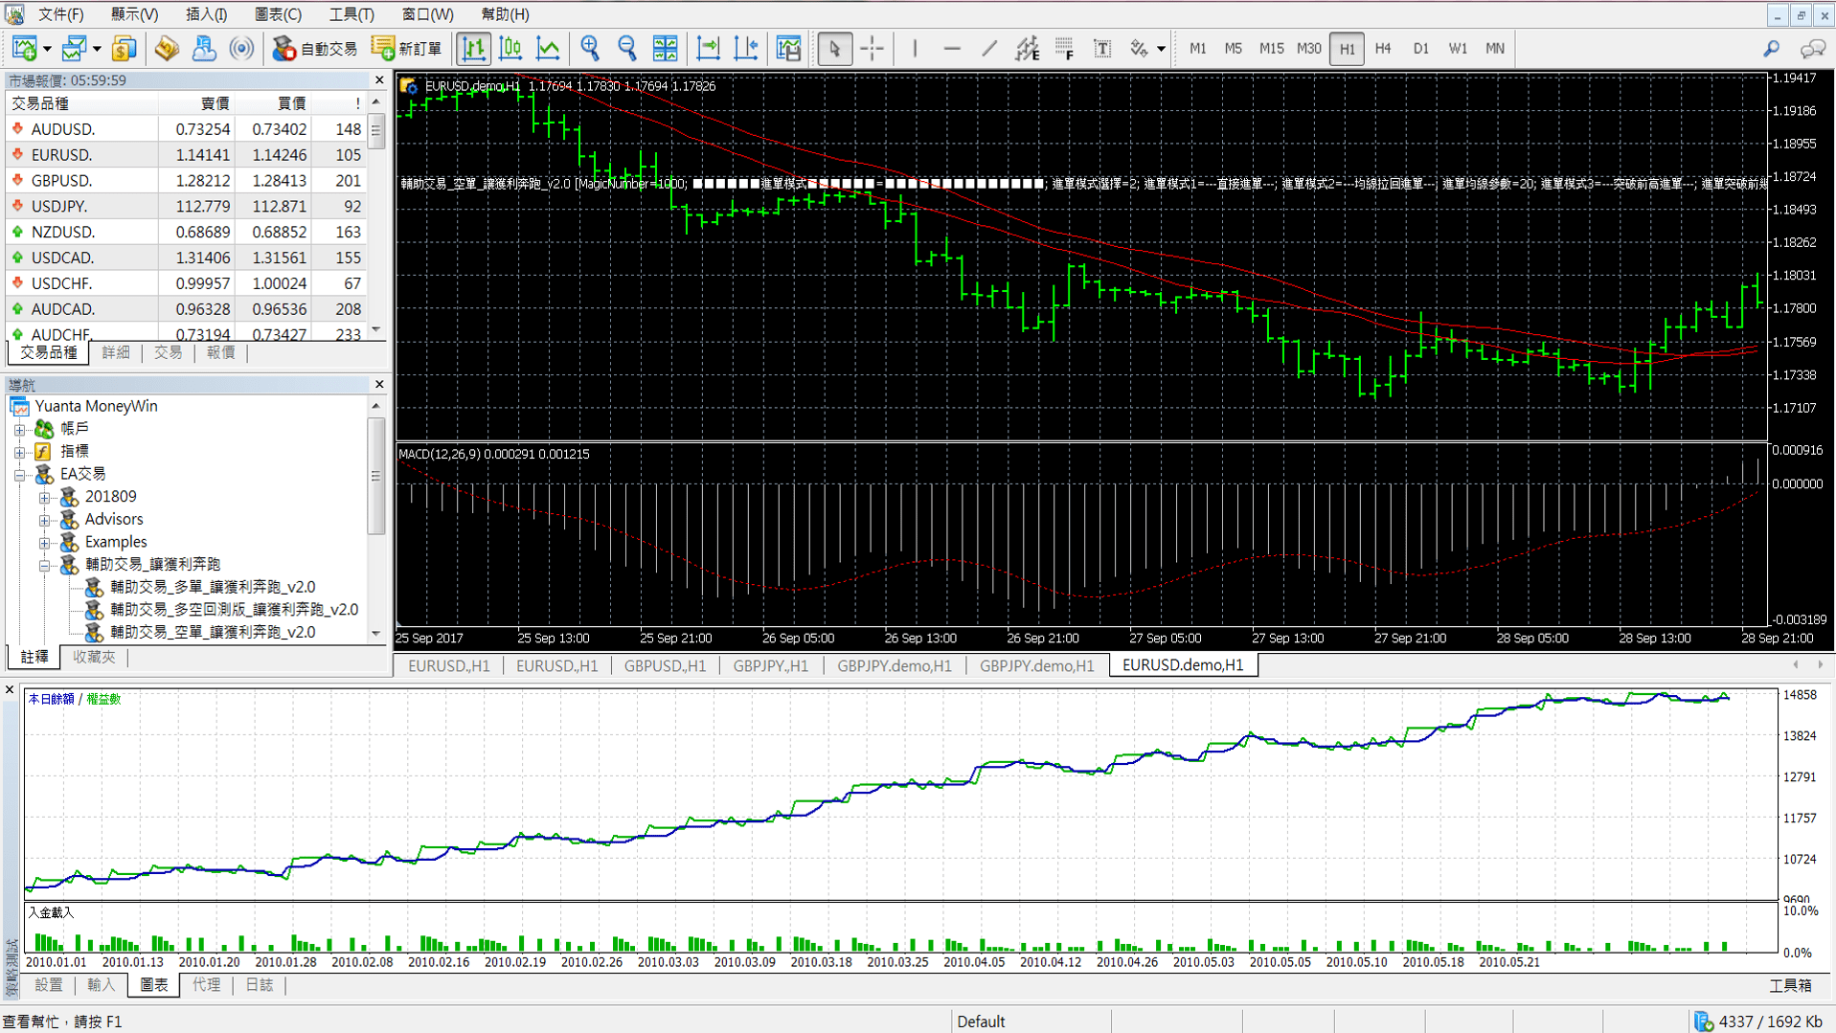Click the Market Watch vertical scrollbar thumb
1836x1033 pixels.
376,130
